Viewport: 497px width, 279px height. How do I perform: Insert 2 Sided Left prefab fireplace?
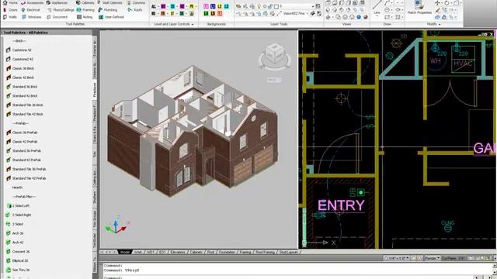pyautogui.click(x=18, y=206)
